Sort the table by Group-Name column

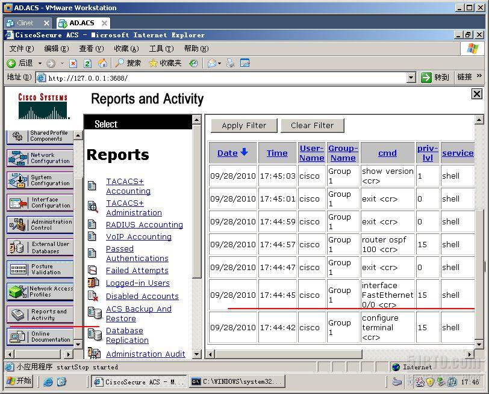click(x=343, y=153)
